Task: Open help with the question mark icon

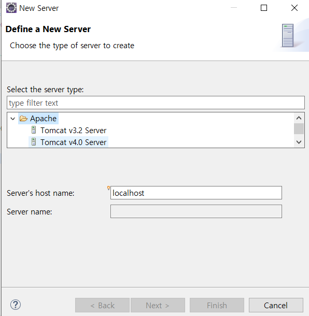Action: click(16, 305)
